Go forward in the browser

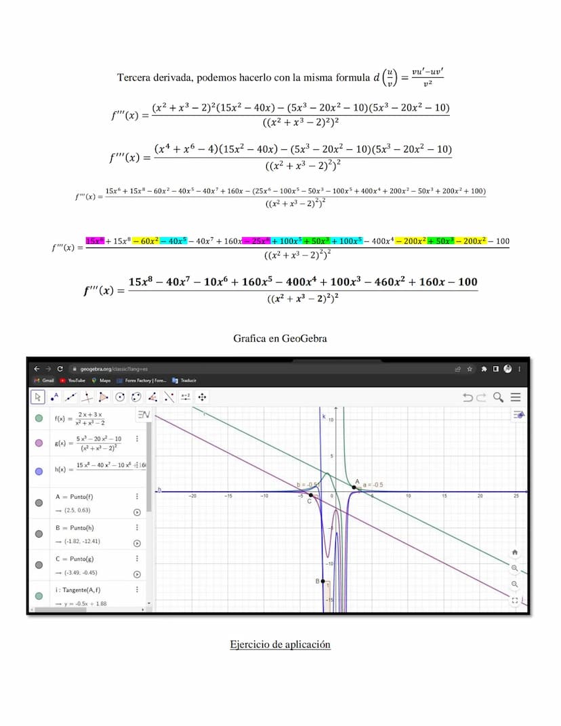[48, 369]
